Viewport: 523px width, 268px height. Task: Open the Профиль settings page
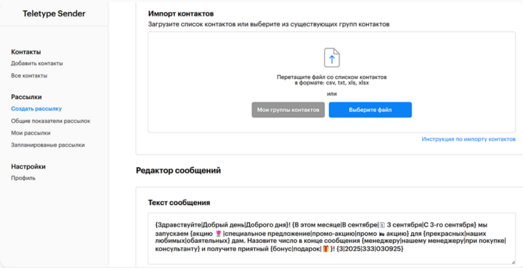click(x=23, y=178)
